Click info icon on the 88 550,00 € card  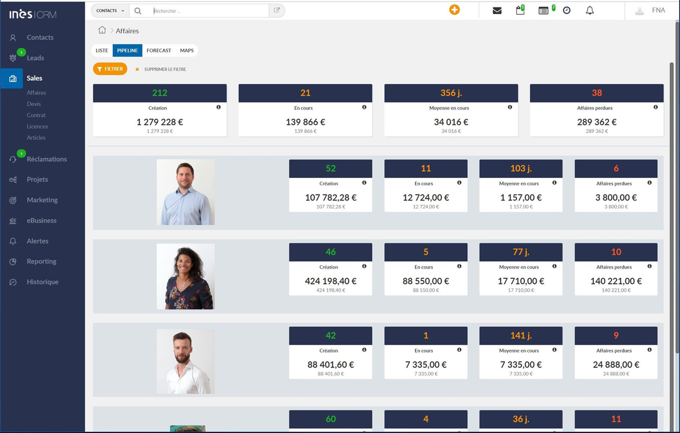coord(459,266)
